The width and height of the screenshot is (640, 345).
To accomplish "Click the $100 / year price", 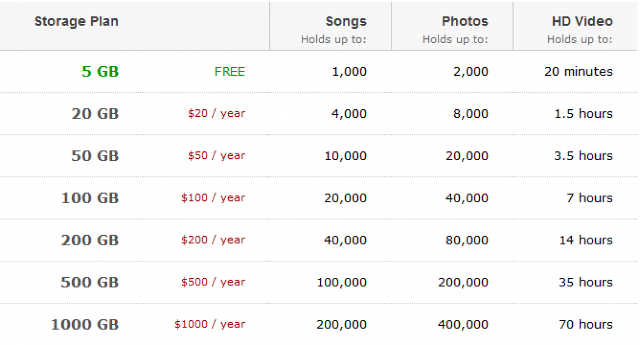I will pyautogui.click(x=213, y=198).
